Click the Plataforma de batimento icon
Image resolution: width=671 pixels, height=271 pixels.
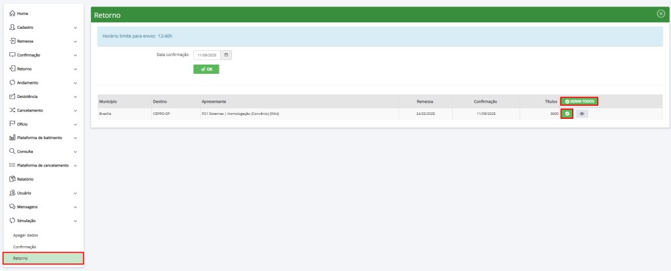pos(12,137)
